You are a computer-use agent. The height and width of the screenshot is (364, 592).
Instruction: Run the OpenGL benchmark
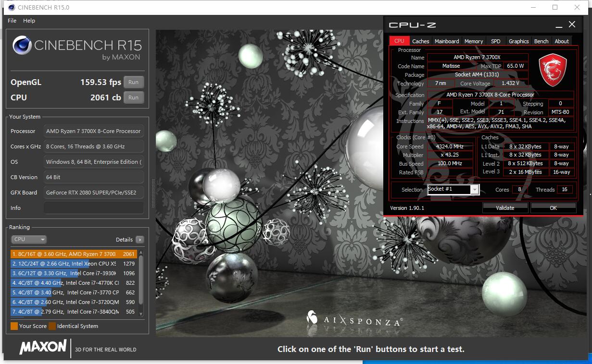pos(133,82)
